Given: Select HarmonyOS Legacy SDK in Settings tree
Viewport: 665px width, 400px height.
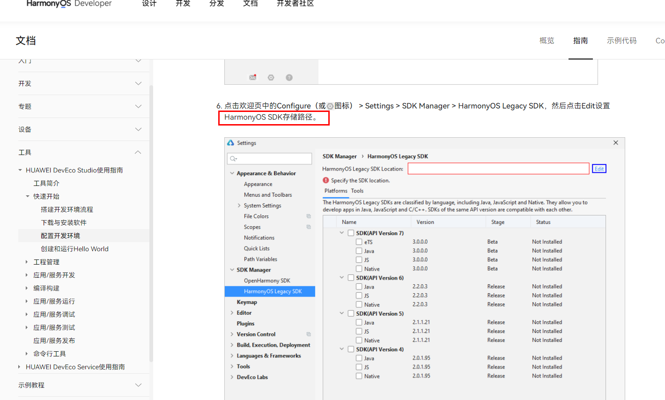Looking at the screenshot, I should tap(270, 291).
